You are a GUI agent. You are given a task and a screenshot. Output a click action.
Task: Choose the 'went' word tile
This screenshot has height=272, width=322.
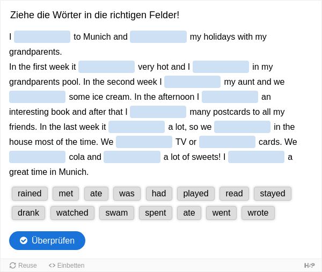click(221, 213)
